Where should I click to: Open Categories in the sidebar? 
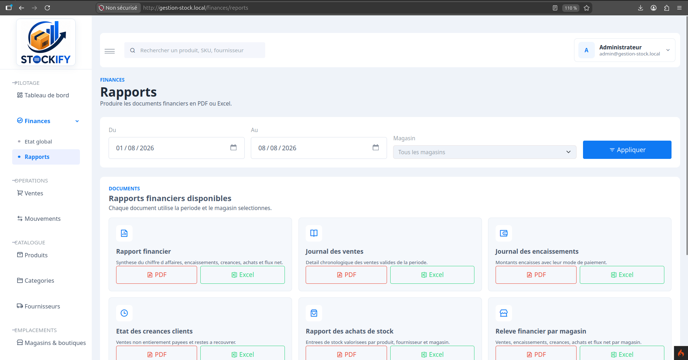[x=35, y=281]
